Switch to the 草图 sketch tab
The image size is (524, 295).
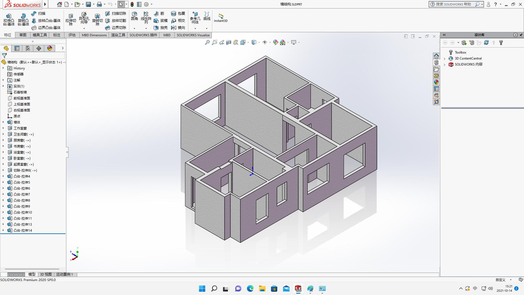[23, 35]
